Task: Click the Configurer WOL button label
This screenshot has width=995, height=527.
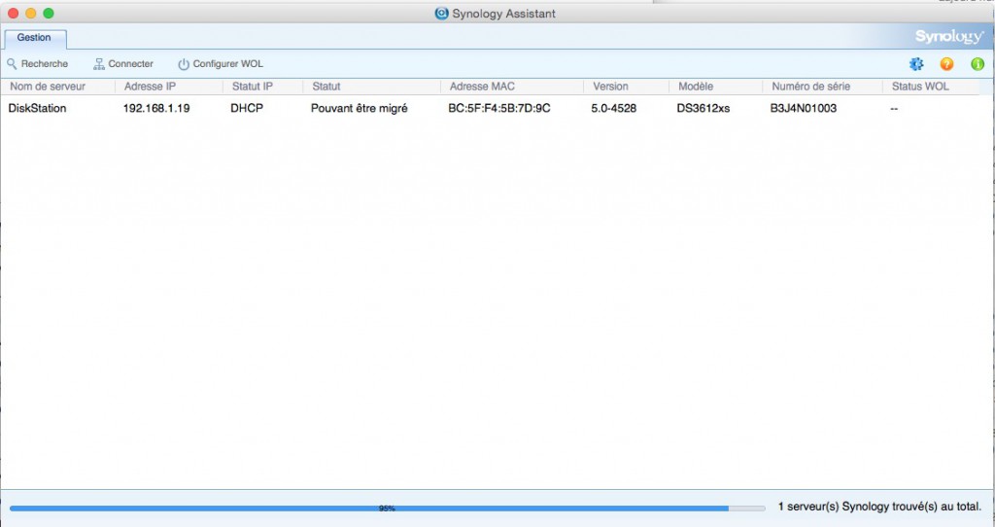Action: [x=227, y=64]
